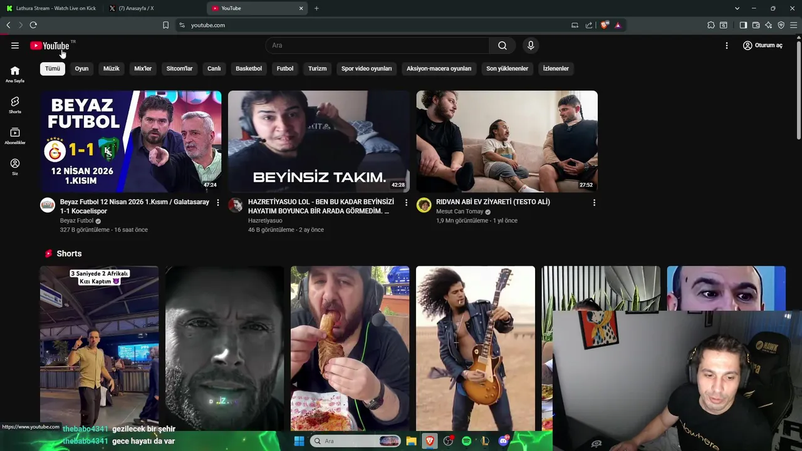
Task: Open options for HAZRETİYASUO LOL video
Action: point(406,202)
